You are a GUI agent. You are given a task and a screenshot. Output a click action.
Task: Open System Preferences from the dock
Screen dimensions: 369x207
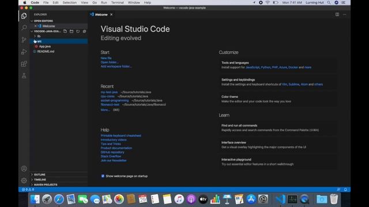click(263, 200)
